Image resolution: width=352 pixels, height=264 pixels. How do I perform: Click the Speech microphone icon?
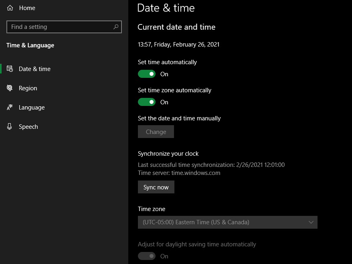click(x=9, y=126)
